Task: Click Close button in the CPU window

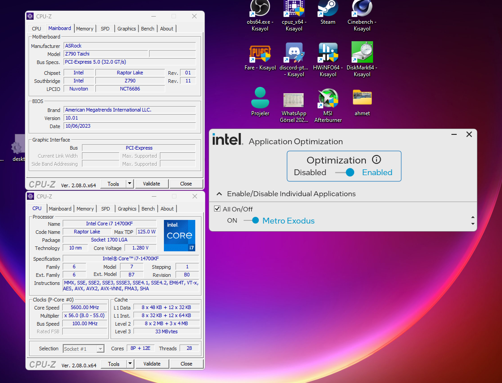Action: pos(187,364)
